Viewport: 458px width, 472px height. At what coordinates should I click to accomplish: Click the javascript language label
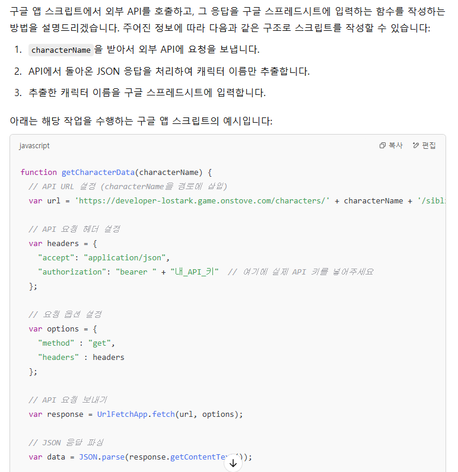[x=34, y=146]
